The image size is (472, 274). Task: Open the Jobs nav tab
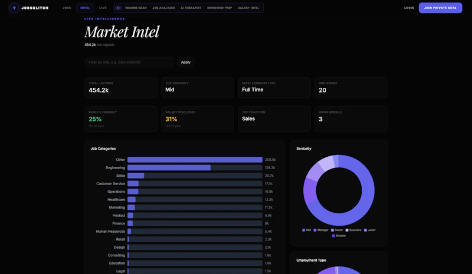point(67,8)
